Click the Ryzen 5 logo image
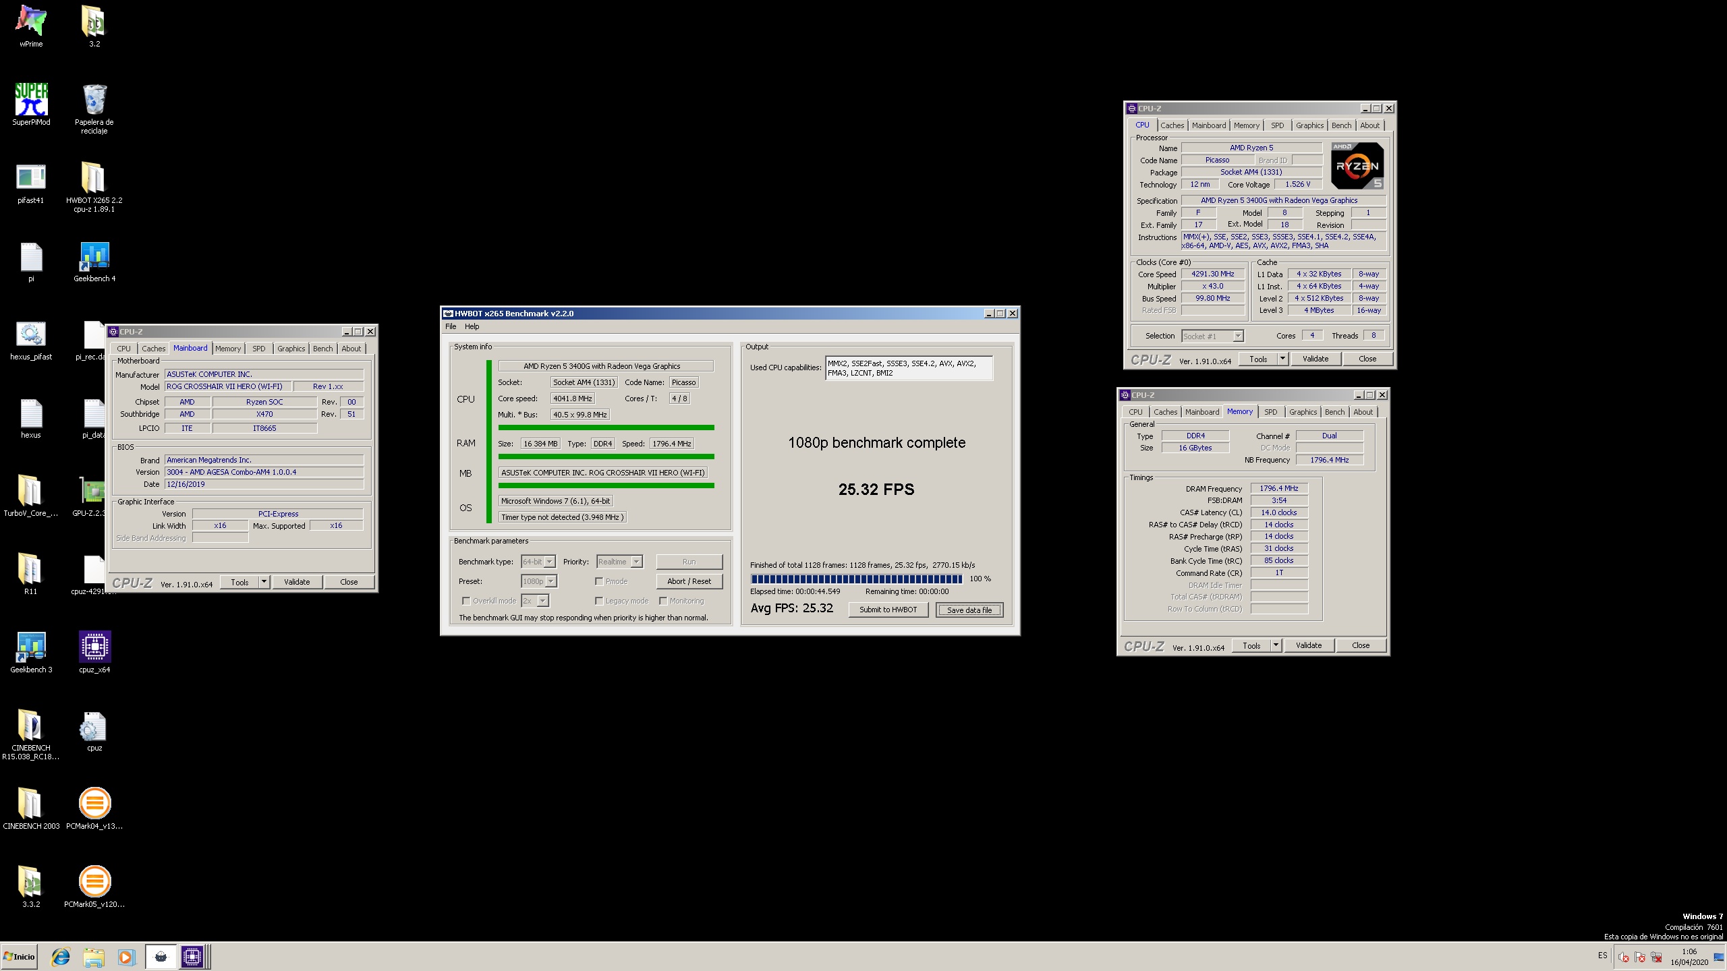 [x=1357, y=165]
